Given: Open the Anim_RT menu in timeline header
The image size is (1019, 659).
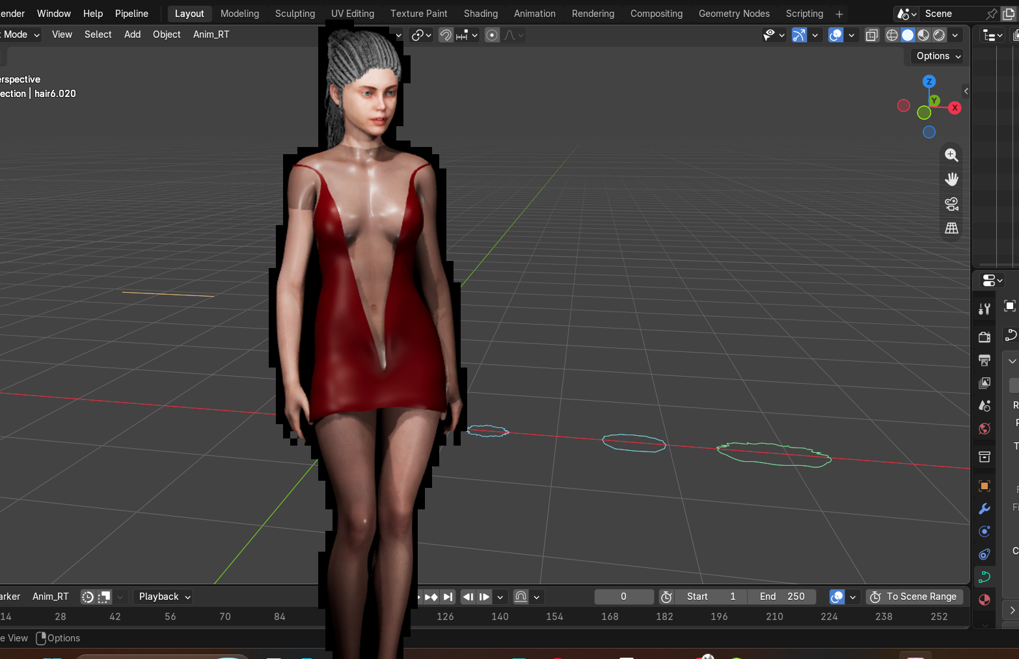Looking at the screenshot, I should 51,597.
